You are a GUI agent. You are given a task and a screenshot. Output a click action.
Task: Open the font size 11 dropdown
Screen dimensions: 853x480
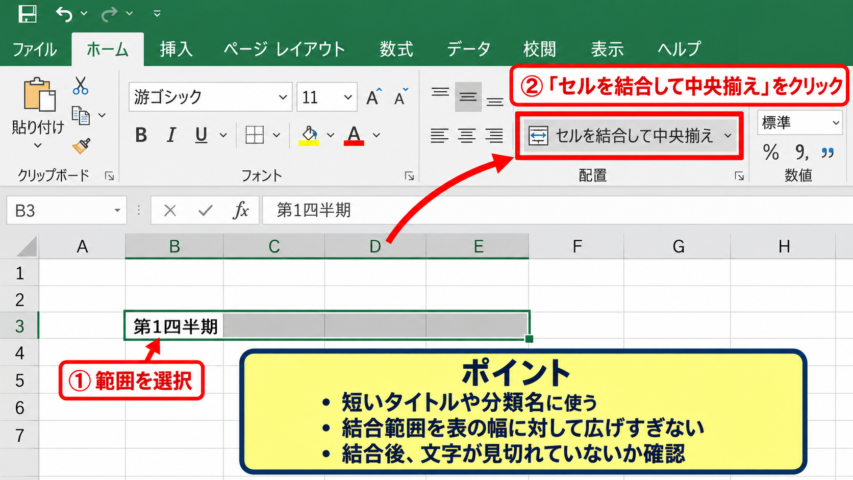coord(348,97)
